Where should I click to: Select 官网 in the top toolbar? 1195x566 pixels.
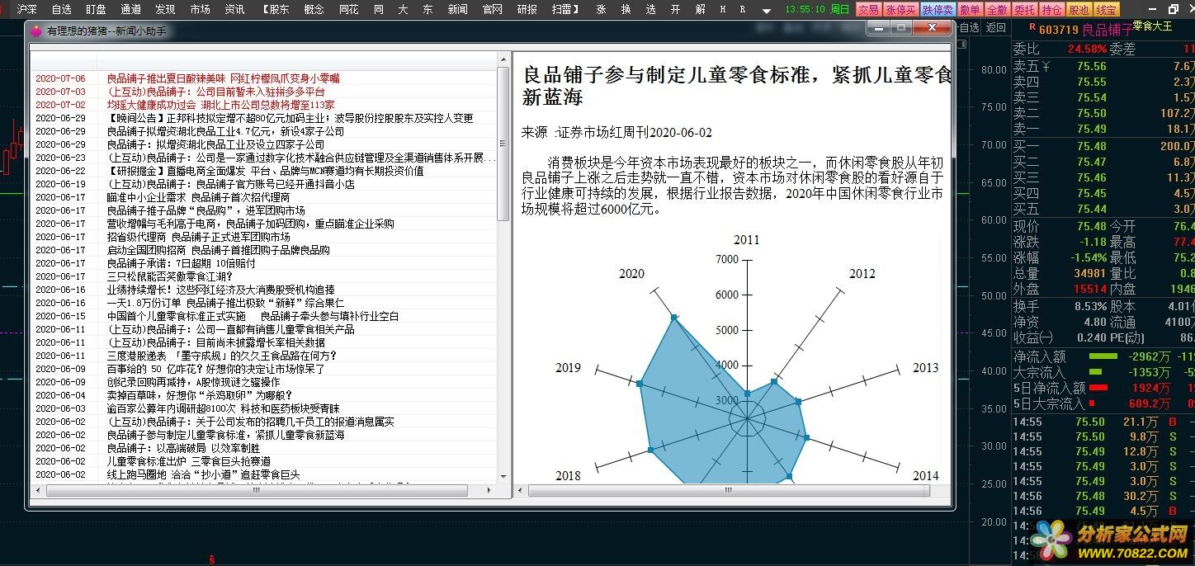[x=492, y=9]
